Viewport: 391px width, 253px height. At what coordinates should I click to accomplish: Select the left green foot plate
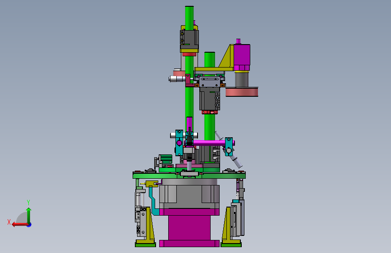(x=145, y=245)
